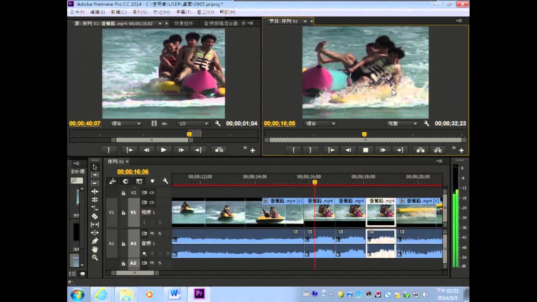Open the 帮助(H) menu
This screenshot has width=537, height=302.
pos(227,12)
